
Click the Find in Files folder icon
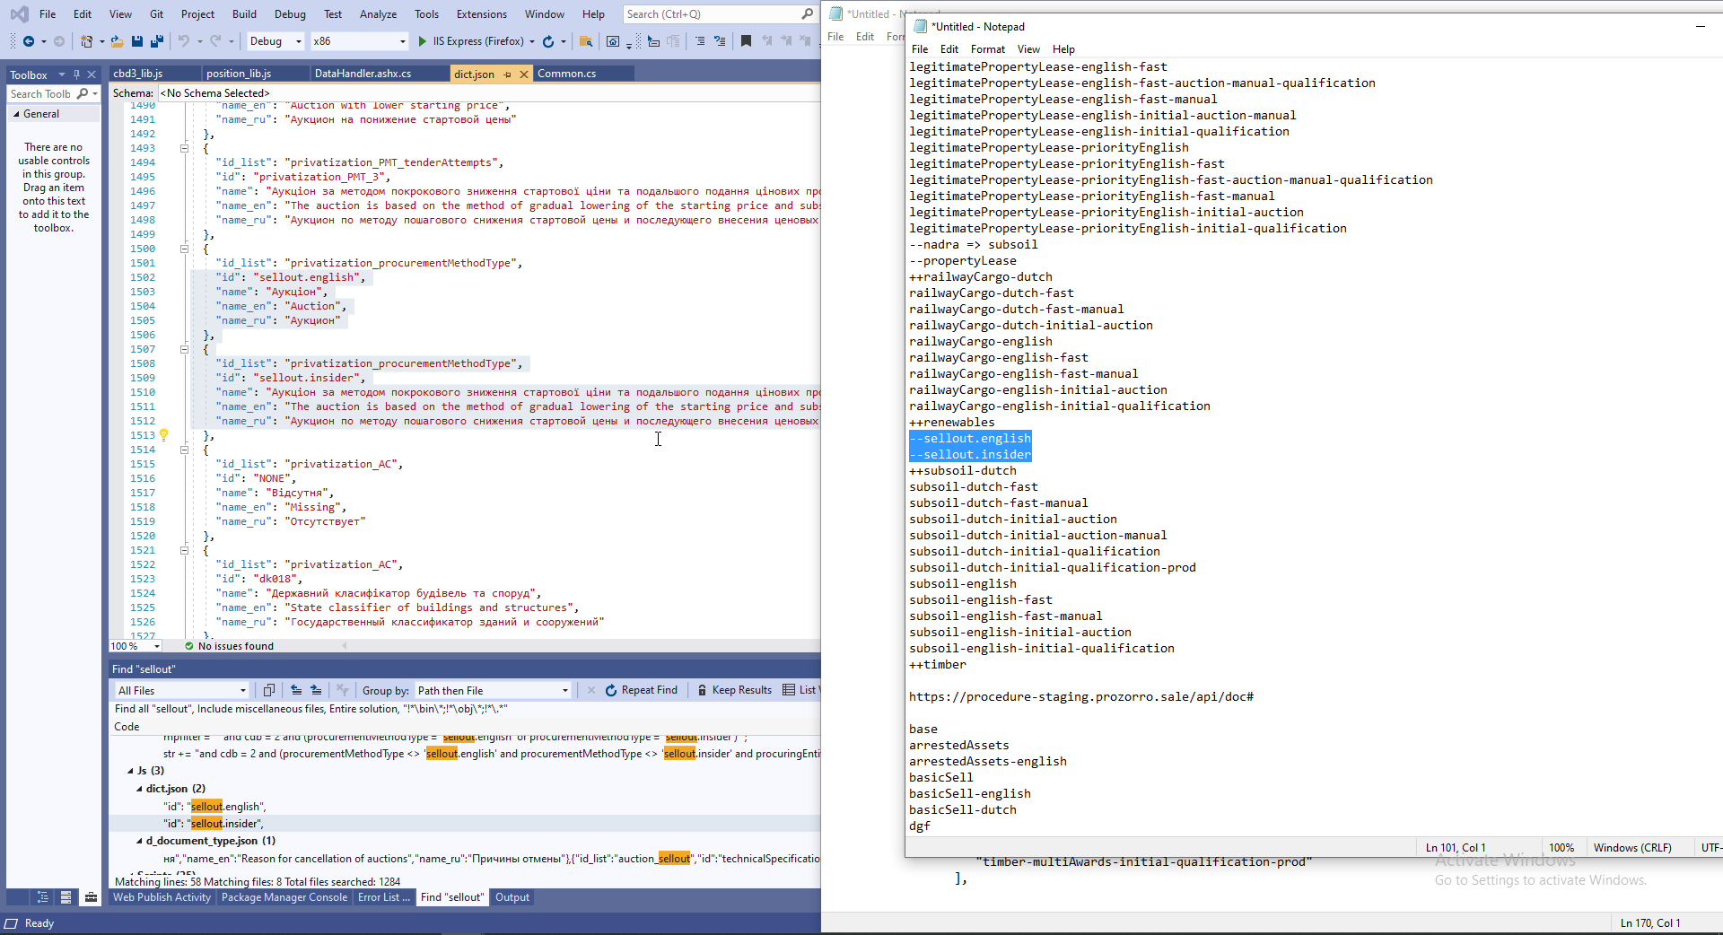pos(586,41)
